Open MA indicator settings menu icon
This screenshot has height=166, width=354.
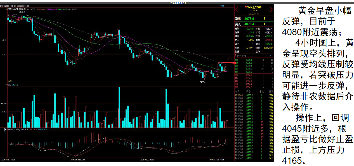click(x=6, y=9)
